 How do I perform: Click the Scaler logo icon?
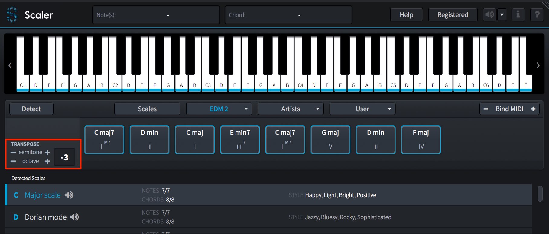12,15
